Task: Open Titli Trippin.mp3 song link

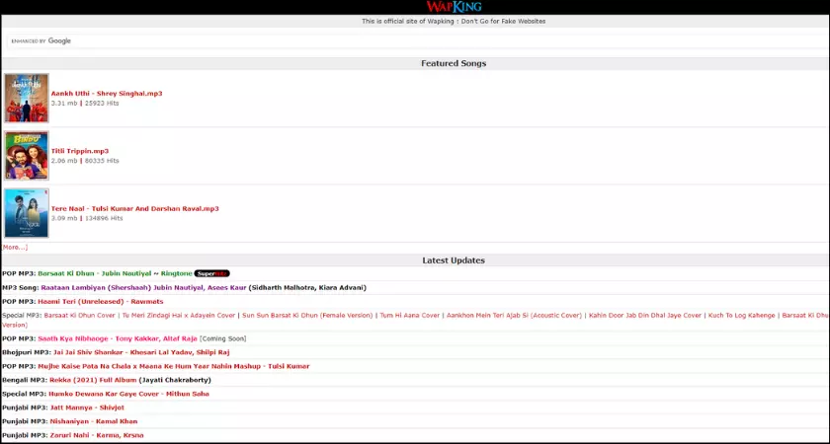Action: [79, 151]
